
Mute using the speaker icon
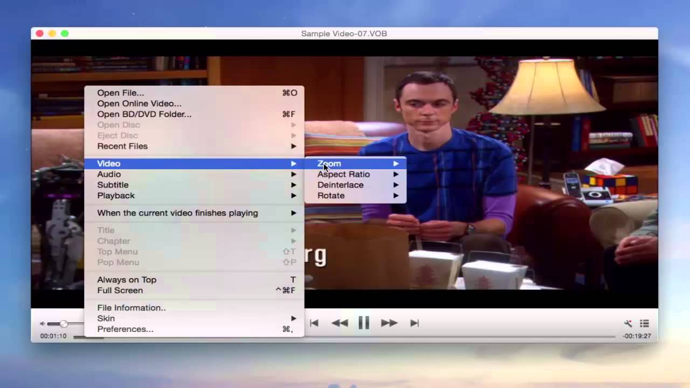pyautogui.click(x=43, y=324)
